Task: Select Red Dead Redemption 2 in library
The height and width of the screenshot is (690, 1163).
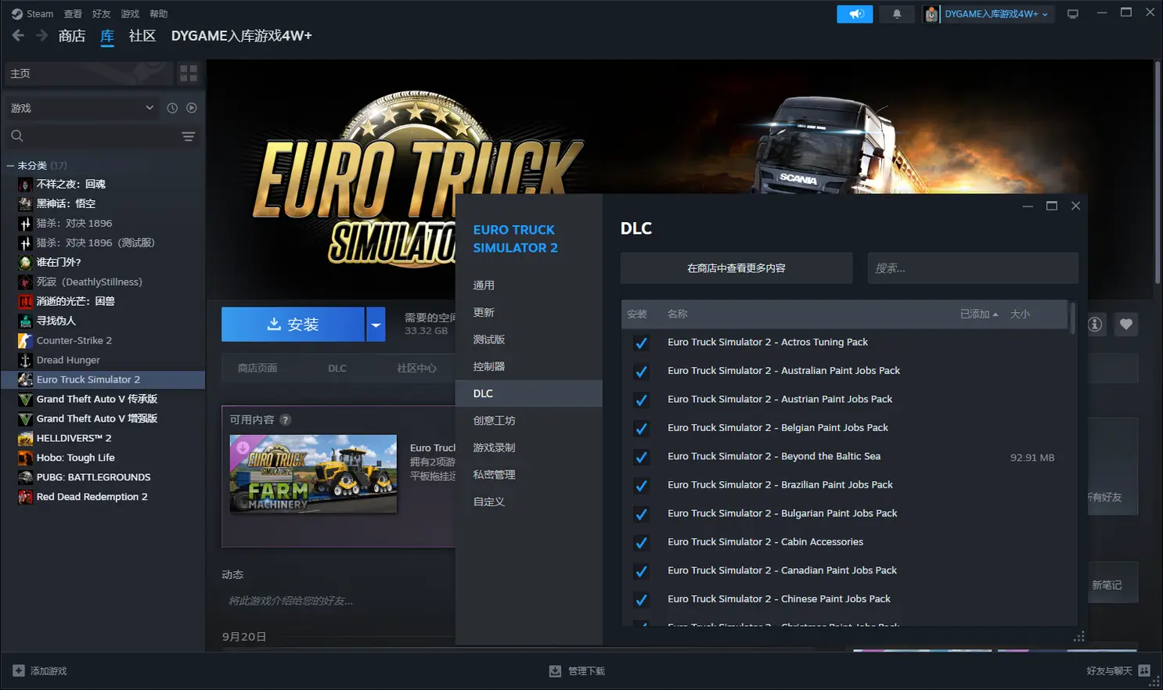Action: point(92,497)
